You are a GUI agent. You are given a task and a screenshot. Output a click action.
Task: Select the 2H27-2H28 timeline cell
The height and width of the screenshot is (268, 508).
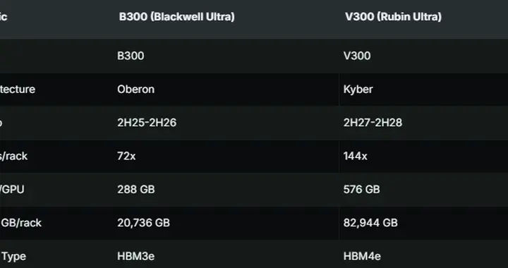point(373,123)
